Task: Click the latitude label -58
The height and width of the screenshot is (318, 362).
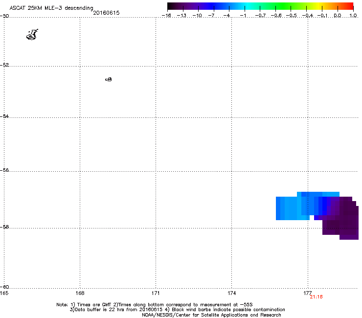Action: point(4,227)
